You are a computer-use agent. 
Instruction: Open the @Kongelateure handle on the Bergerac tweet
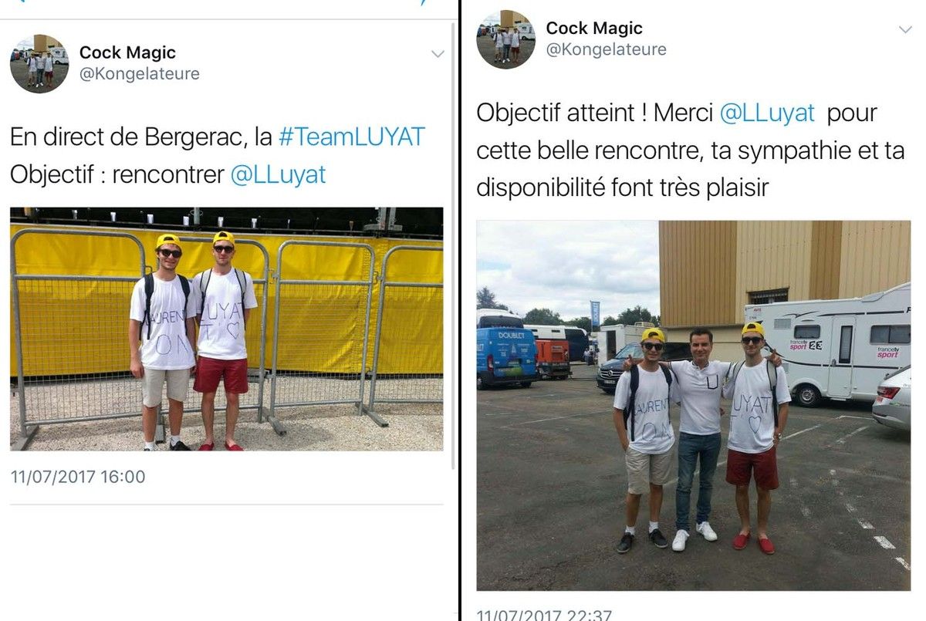(140, 74)
